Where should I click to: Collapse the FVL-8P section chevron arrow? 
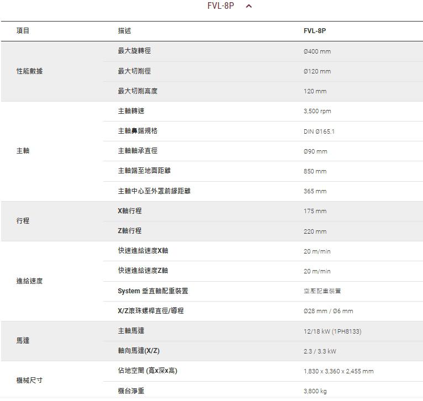pyautogui.click(x=248, y=7)
